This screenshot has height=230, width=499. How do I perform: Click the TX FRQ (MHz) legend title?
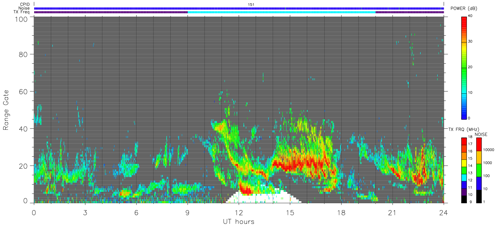(x=463, y=129)
